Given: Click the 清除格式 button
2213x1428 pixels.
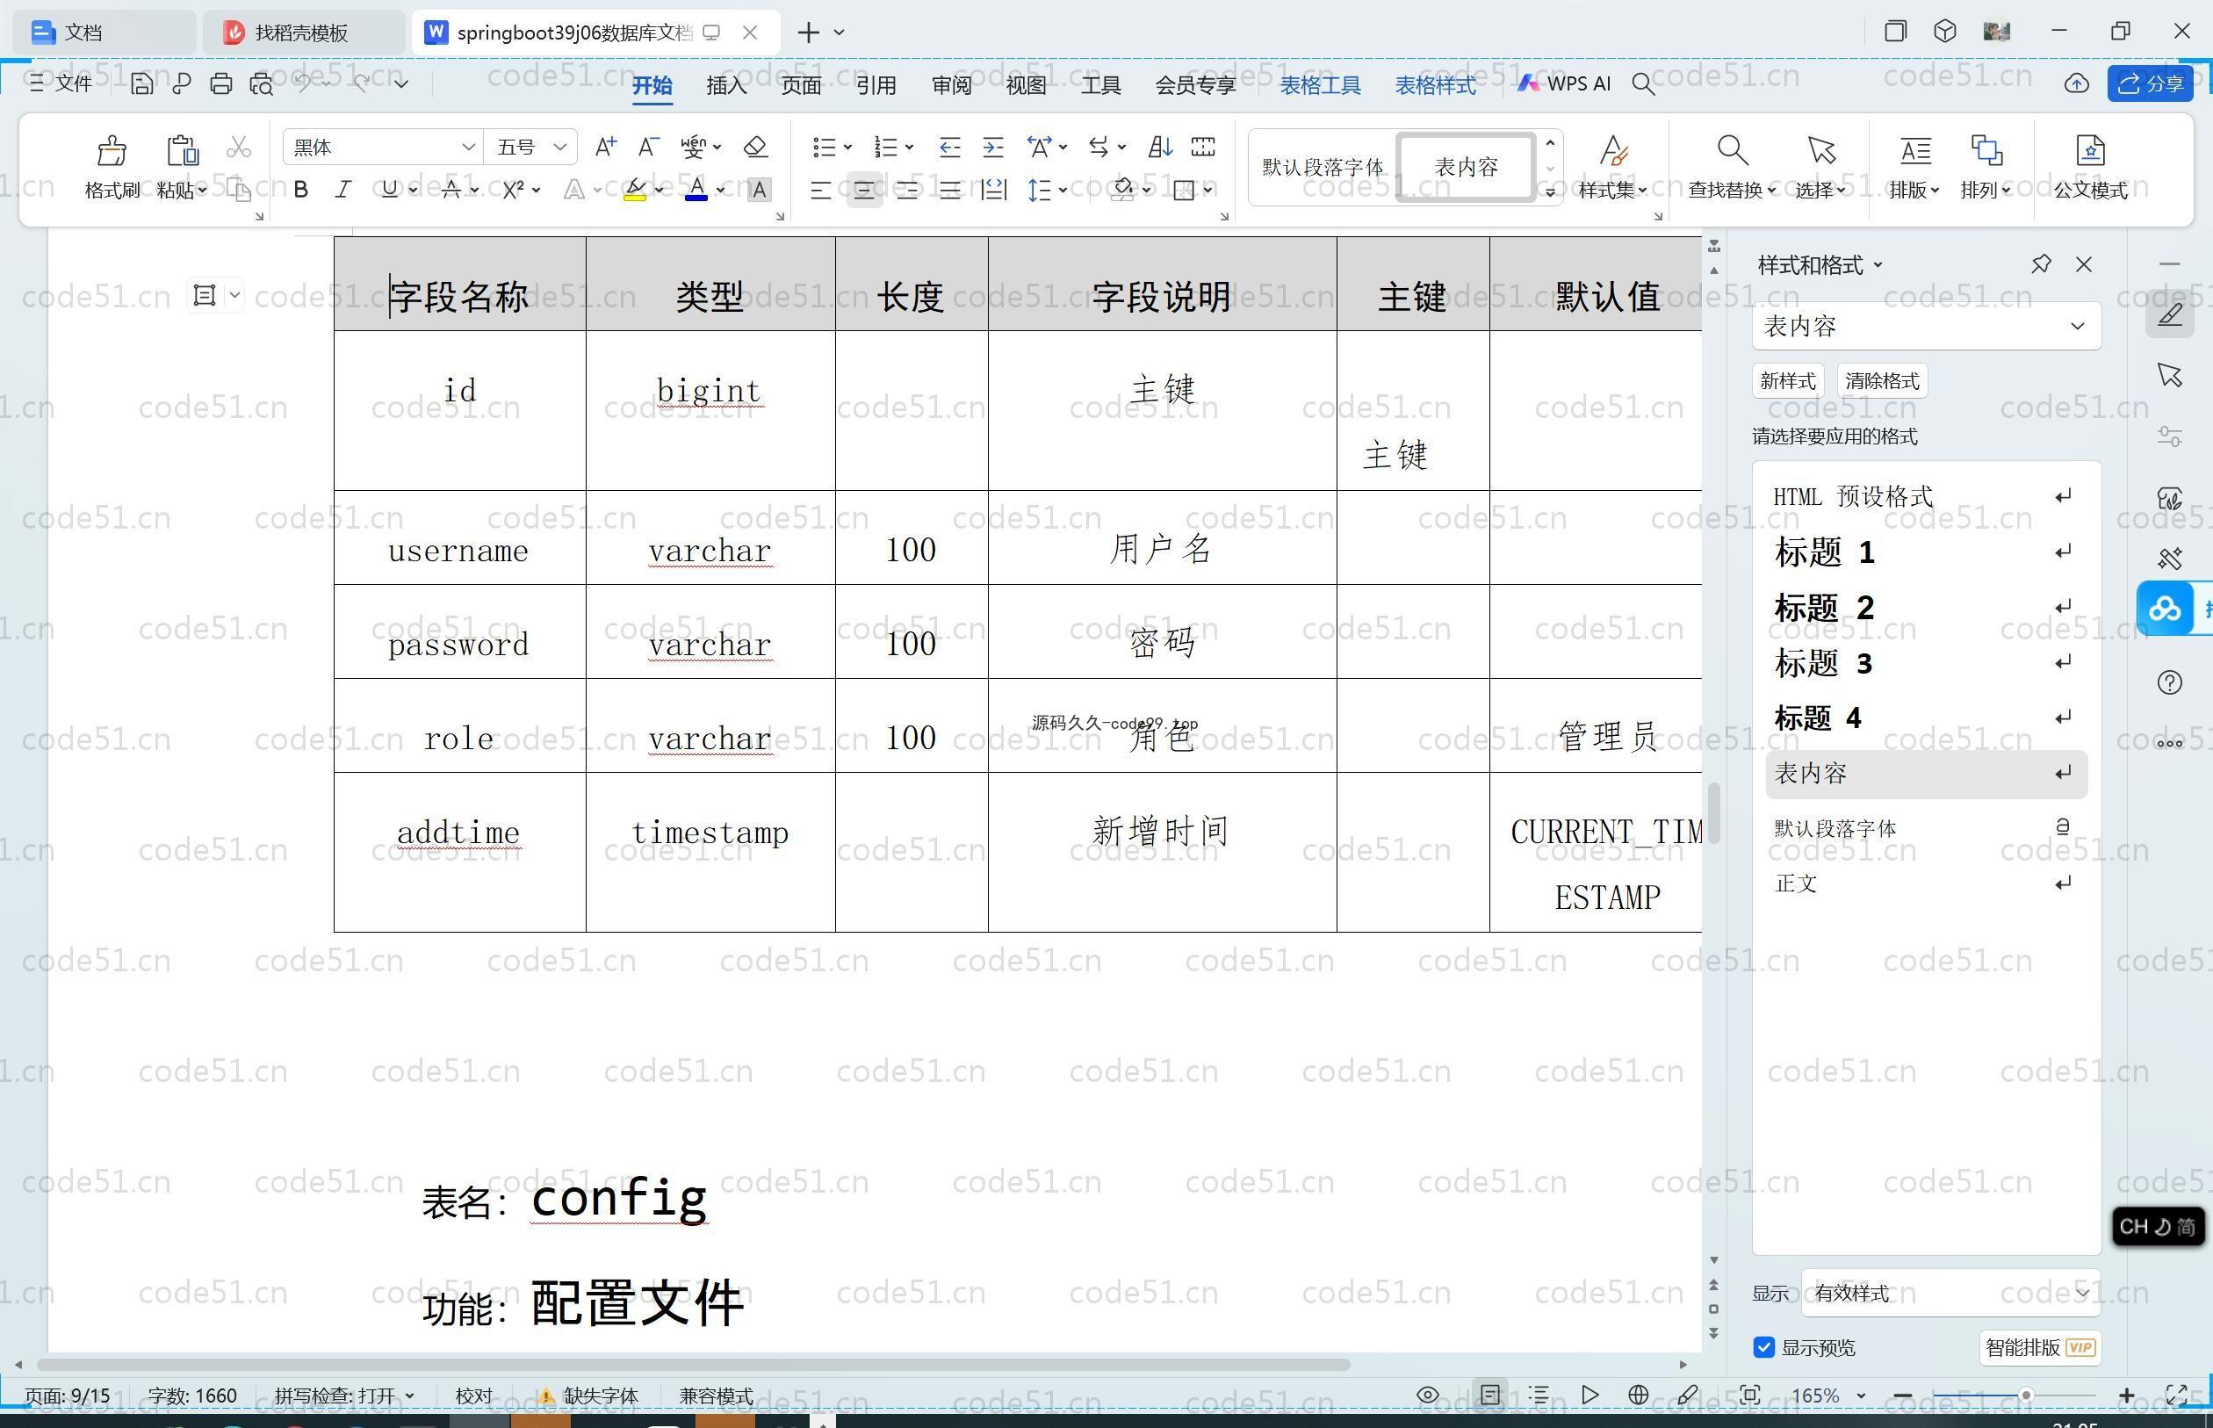Looking at the screenshot, I should (x=1882, y=381).
